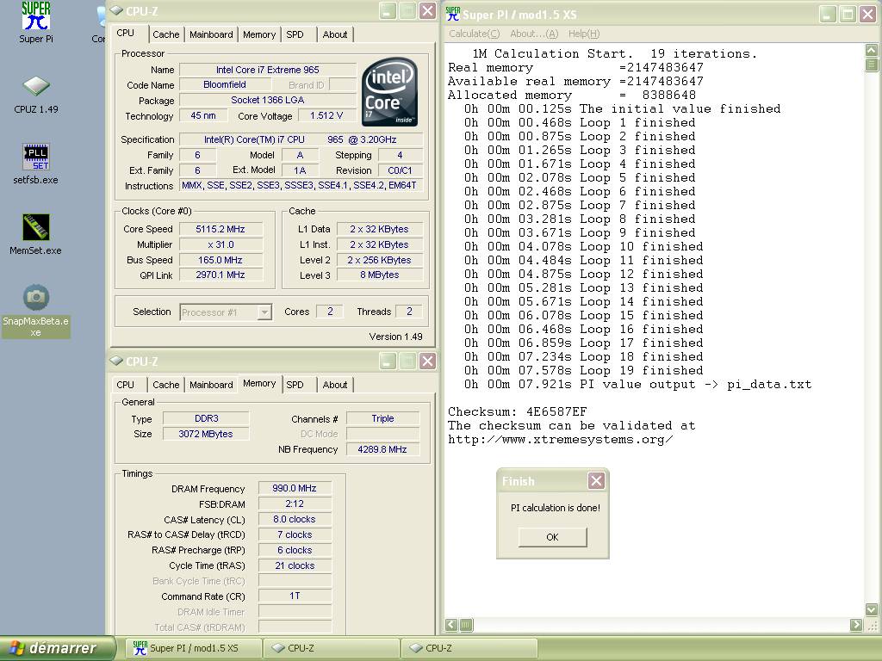The image size is (882, 661).
Task: Select CPU tab in bottom CPU-Z window
Action: click(126, 385)
